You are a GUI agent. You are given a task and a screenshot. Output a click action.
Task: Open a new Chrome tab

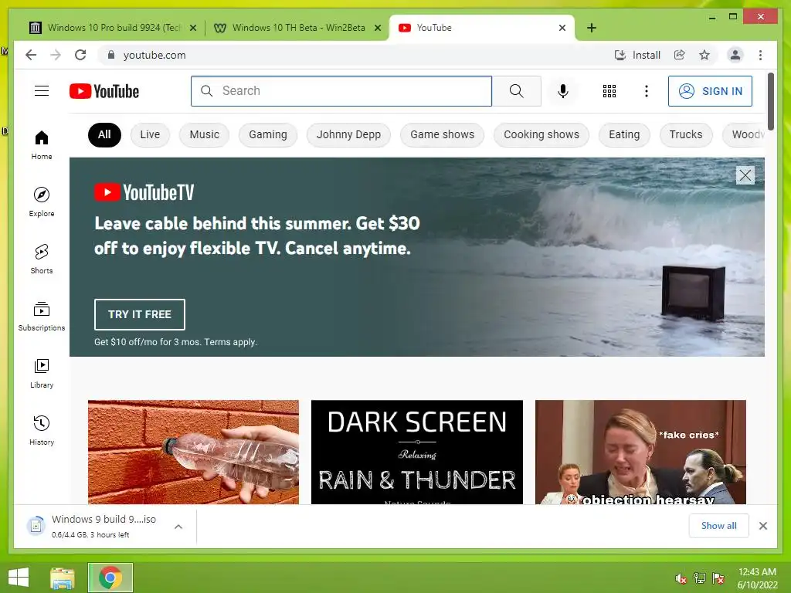tap(592, 28)
